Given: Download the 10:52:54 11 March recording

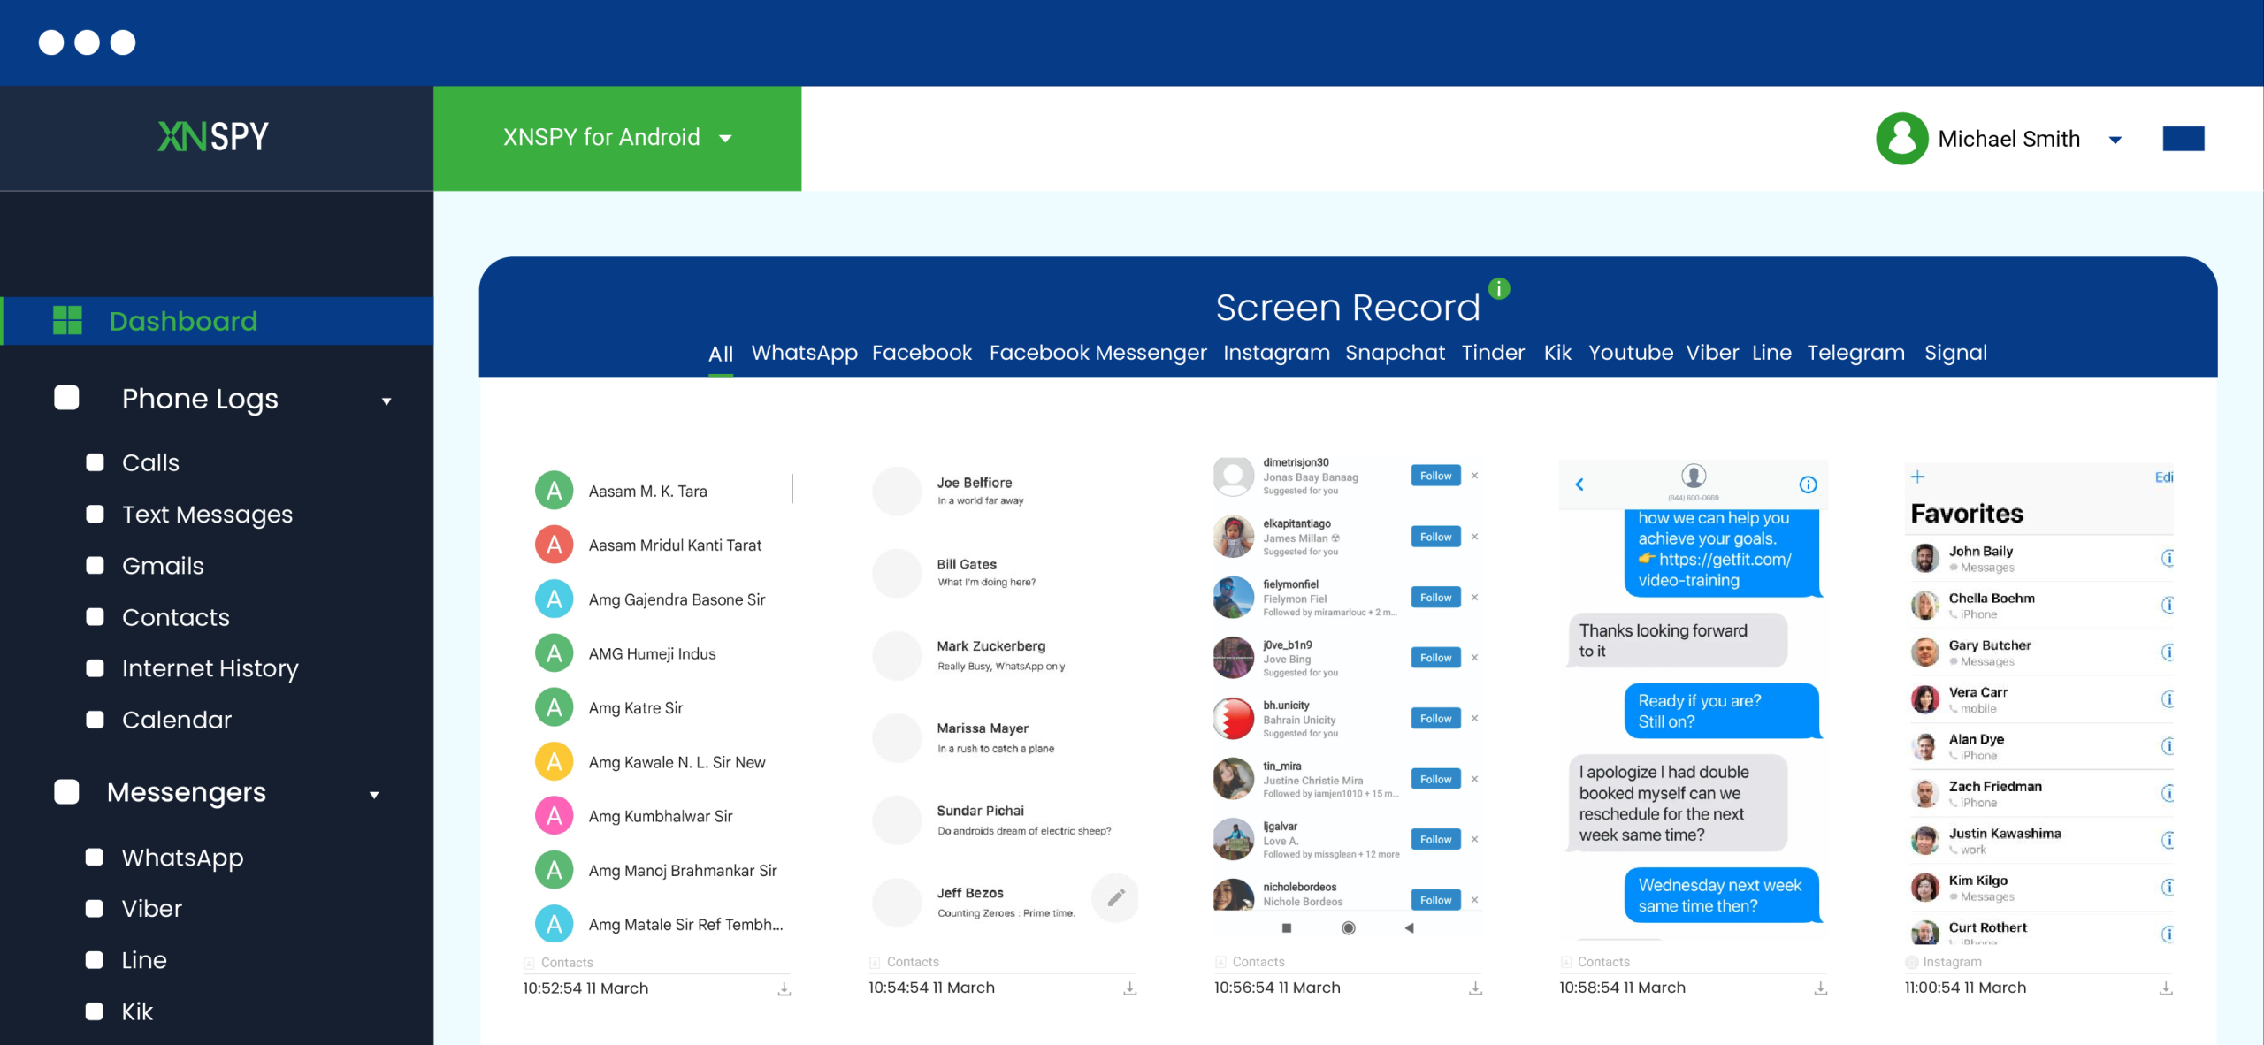Looking at the screenshot, I should (784, 988).
